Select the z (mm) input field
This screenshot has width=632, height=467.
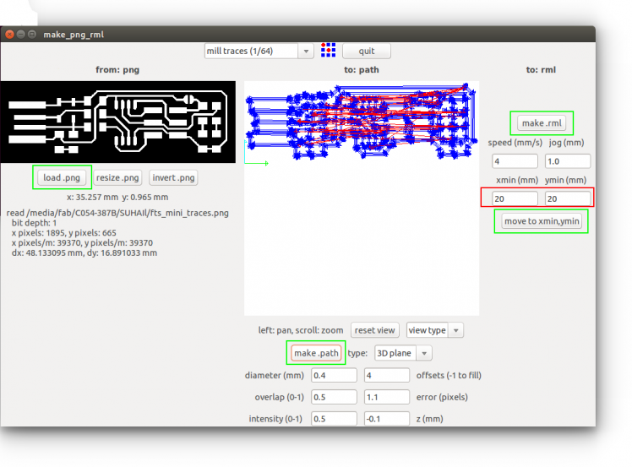pyautogui.click(x=385, y=419)
